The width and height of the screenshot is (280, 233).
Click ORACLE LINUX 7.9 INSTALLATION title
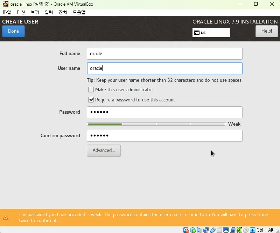(235, 21)
